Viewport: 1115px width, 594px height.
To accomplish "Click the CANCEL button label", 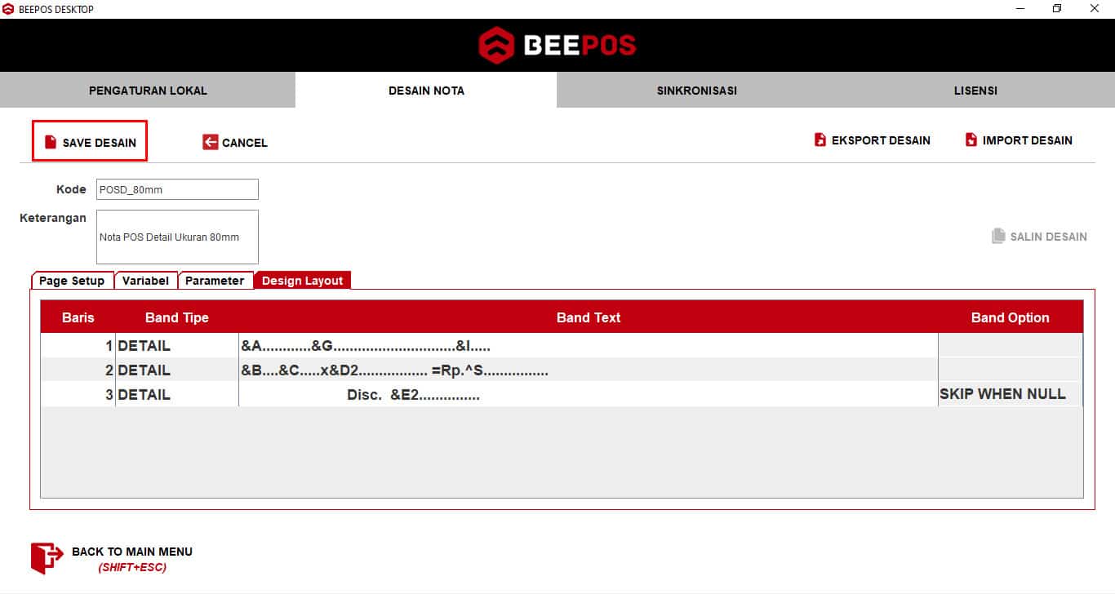I will pyautogui.click(x=245, y=143).
